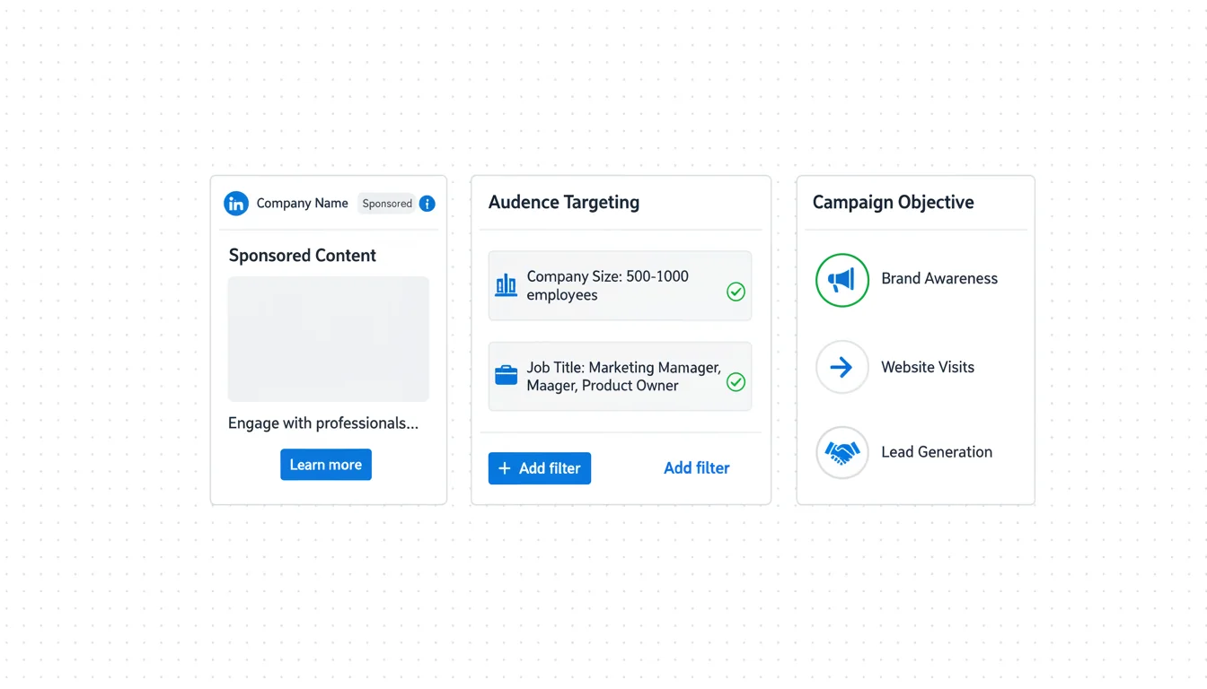Click the sponsored content image placeholder

(x=328, y=339)
